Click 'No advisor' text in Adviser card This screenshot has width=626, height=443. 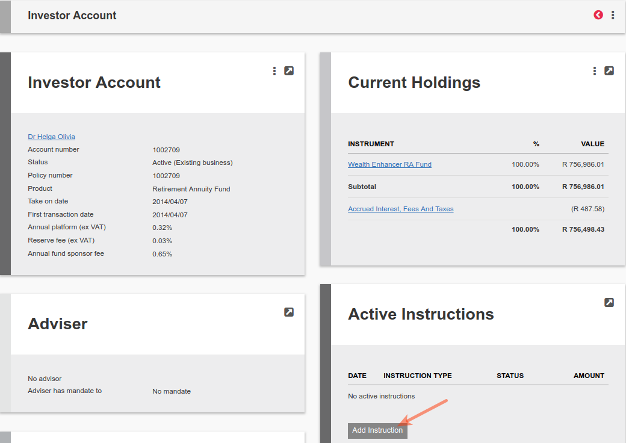click(45, 379)
